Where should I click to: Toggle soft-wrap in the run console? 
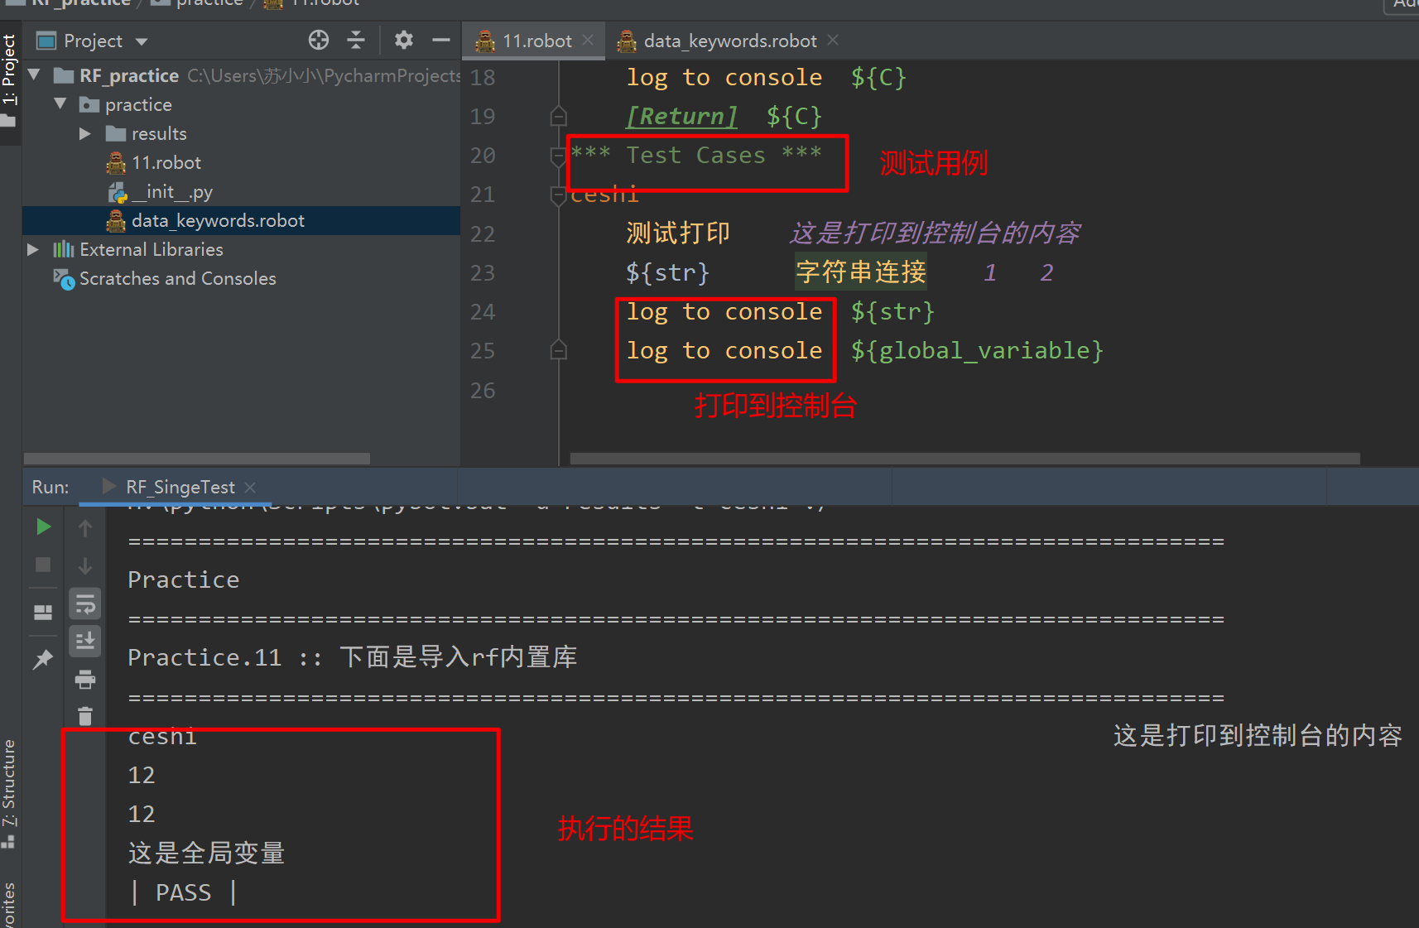click(x=84, y=603)
